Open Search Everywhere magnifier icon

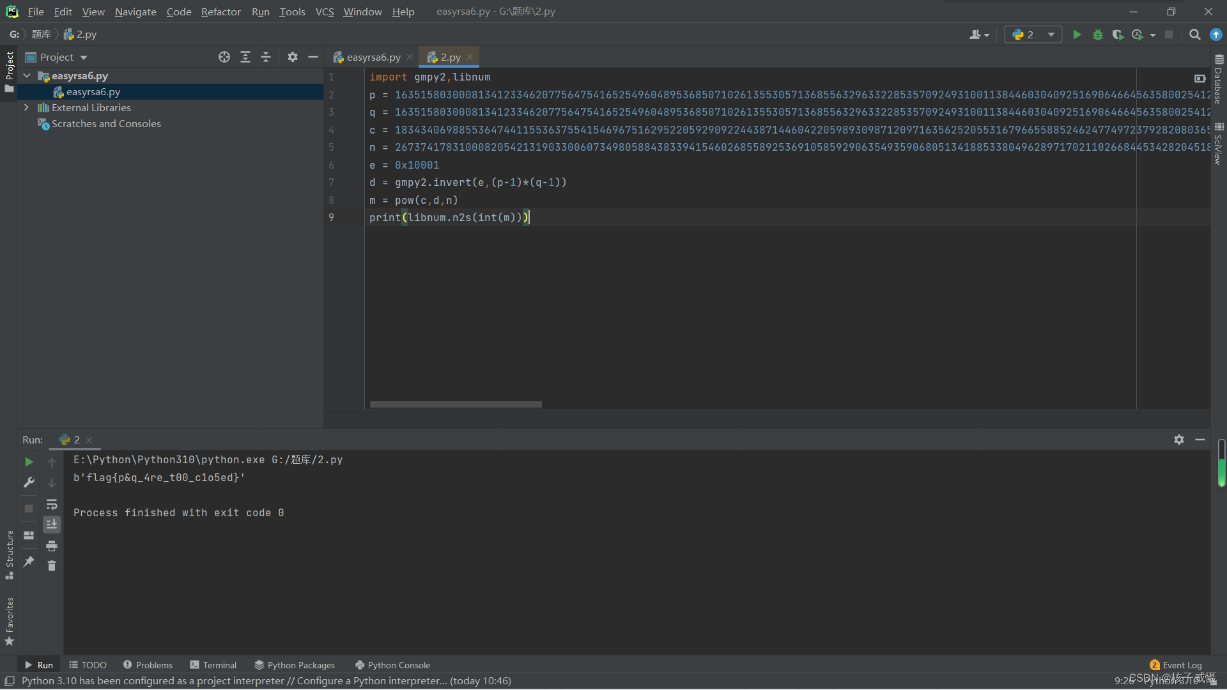1194,34
